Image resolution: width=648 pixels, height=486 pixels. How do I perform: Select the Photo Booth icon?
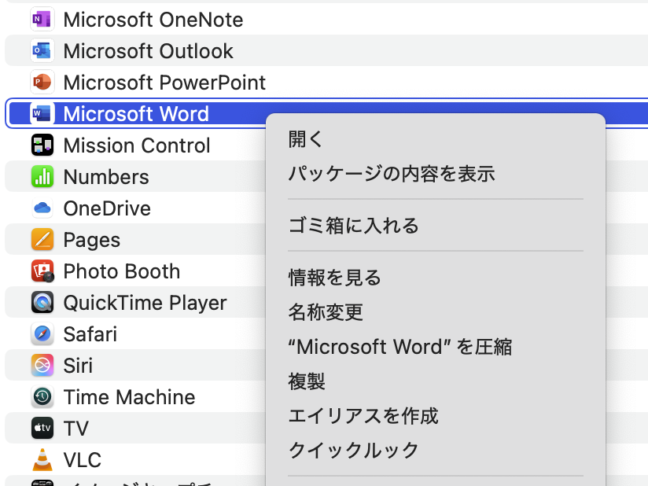coord(42,271)
